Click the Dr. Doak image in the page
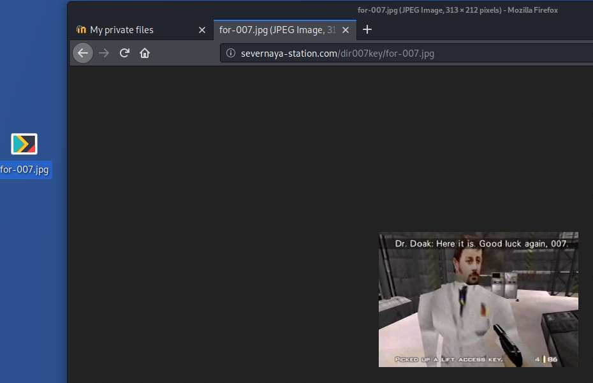This screenshot has width=593, height=383. tap(478, 300)
